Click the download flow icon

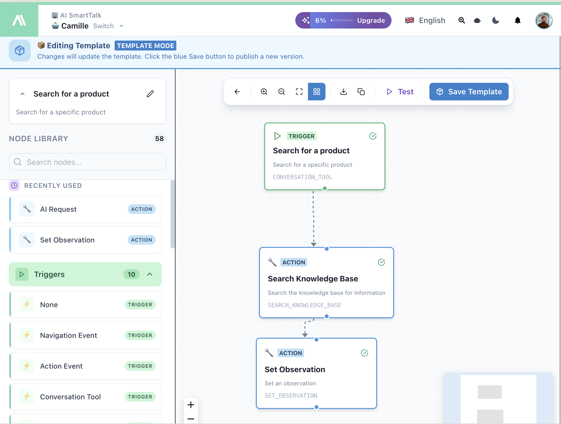point(343,92)
